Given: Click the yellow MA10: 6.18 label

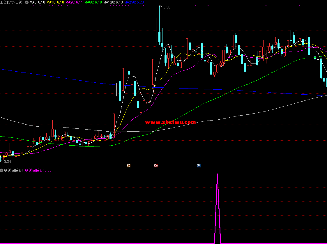Looking at the screenshot, I should (x=55, y=2).
